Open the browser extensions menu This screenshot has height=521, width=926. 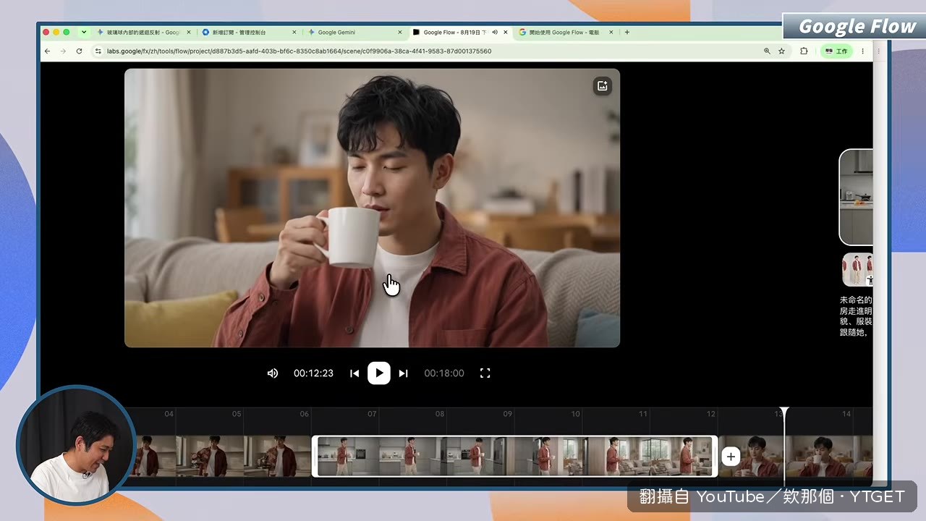pos(804,51)
